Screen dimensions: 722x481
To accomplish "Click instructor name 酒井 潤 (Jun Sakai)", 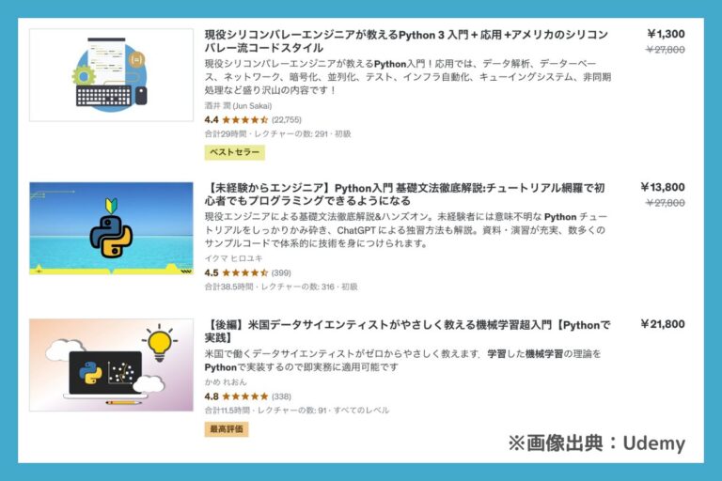I will coord(238,106).
